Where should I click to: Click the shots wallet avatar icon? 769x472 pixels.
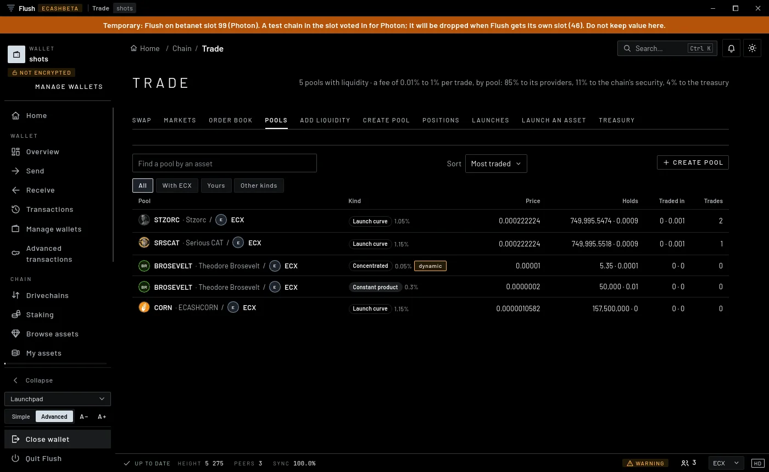click(x=16, y=54)
